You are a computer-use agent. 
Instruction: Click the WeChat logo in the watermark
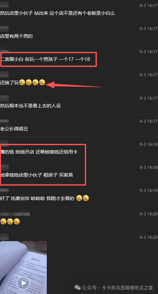click(x=78, y=287)
